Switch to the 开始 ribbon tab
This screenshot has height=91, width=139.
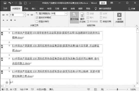click(26, 8)
